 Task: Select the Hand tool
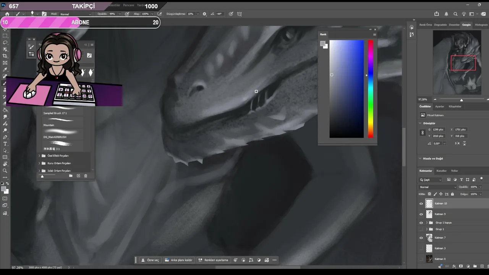(x=5, y=164)
